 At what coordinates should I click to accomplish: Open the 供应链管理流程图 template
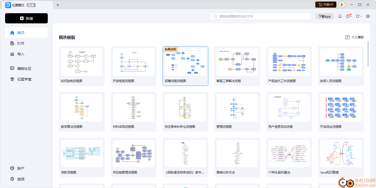(134, 158)
